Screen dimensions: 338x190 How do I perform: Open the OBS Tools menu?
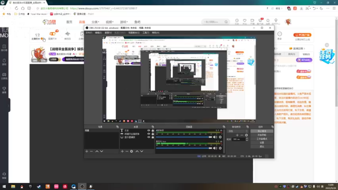(146, 33)
